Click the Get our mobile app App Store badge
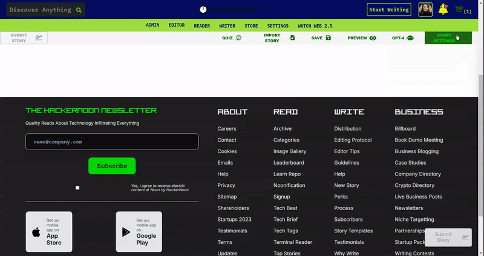484x256 pixels. tap(49, 232)
